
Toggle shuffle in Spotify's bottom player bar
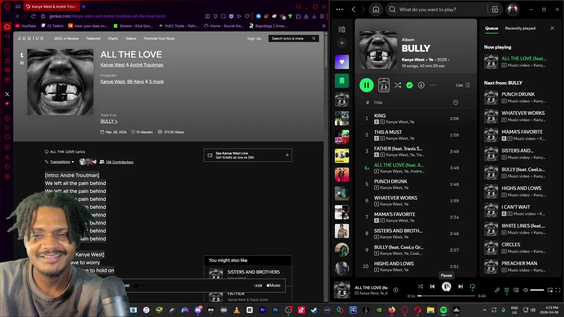[420, 287]
